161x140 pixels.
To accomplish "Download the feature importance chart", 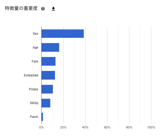I will (x=53, y=9).
